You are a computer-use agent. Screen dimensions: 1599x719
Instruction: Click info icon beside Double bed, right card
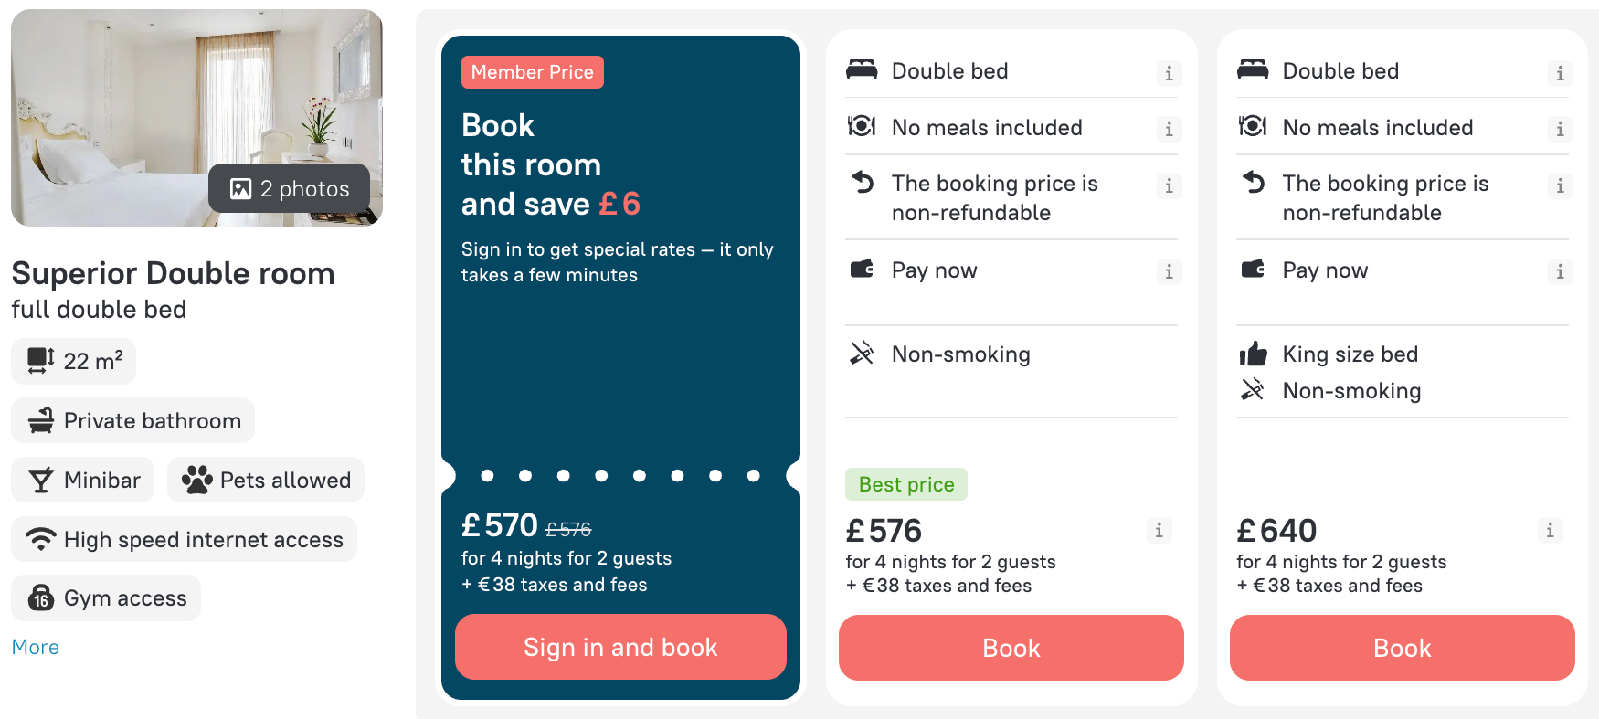[1560, 73]
